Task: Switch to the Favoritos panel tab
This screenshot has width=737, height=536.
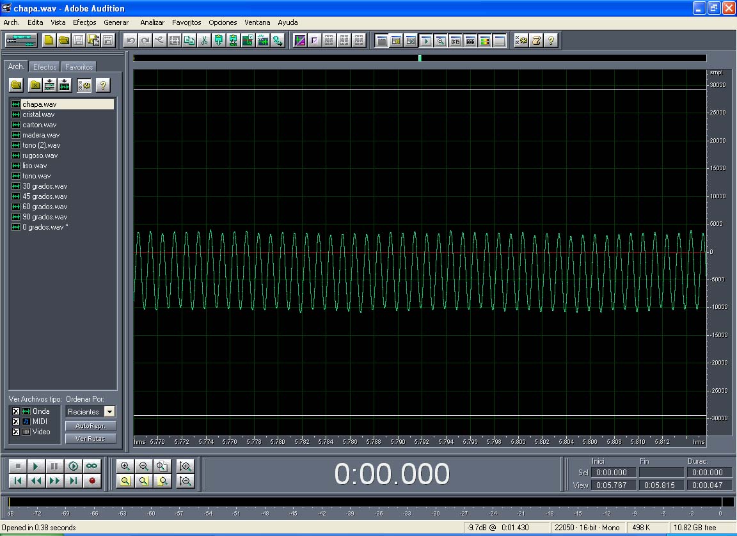Action: coord(79,67)
